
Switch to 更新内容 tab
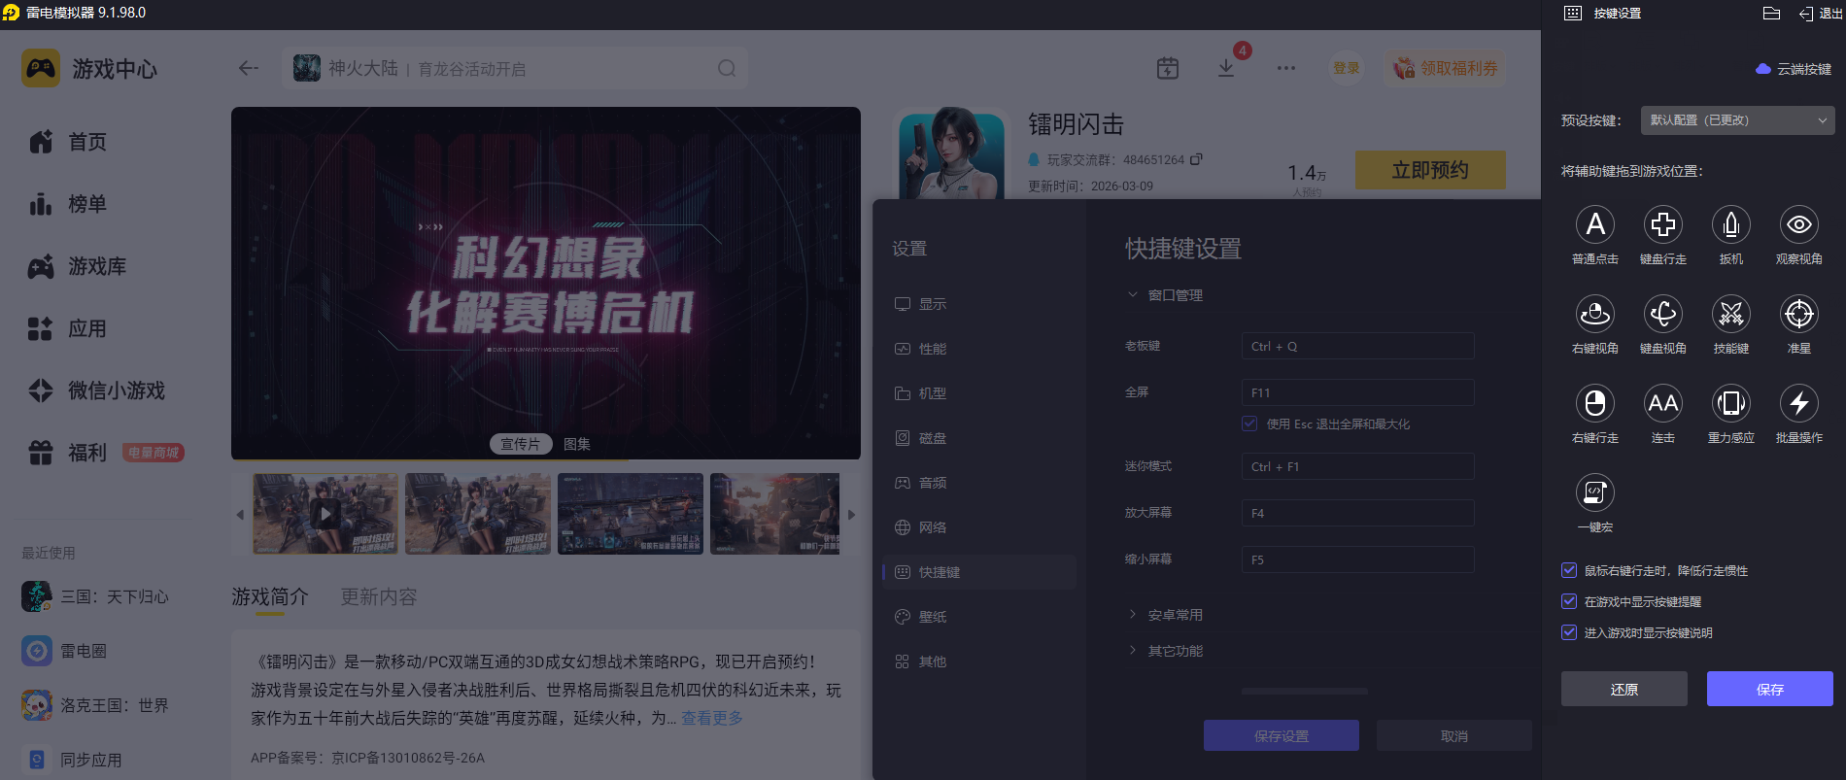pyautogui.click(x=379, y=596)
